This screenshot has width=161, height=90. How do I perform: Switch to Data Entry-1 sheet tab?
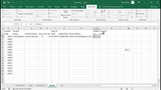click(x=20, y=85)
